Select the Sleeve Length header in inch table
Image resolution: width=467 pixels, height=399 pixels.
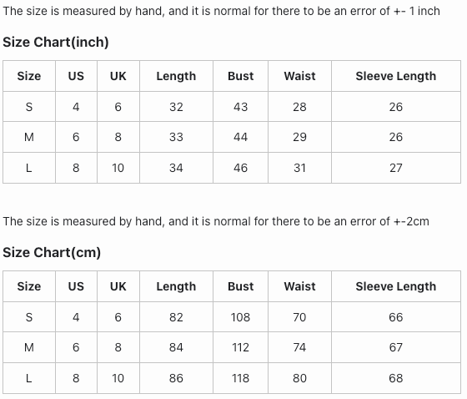click(396, 76)
